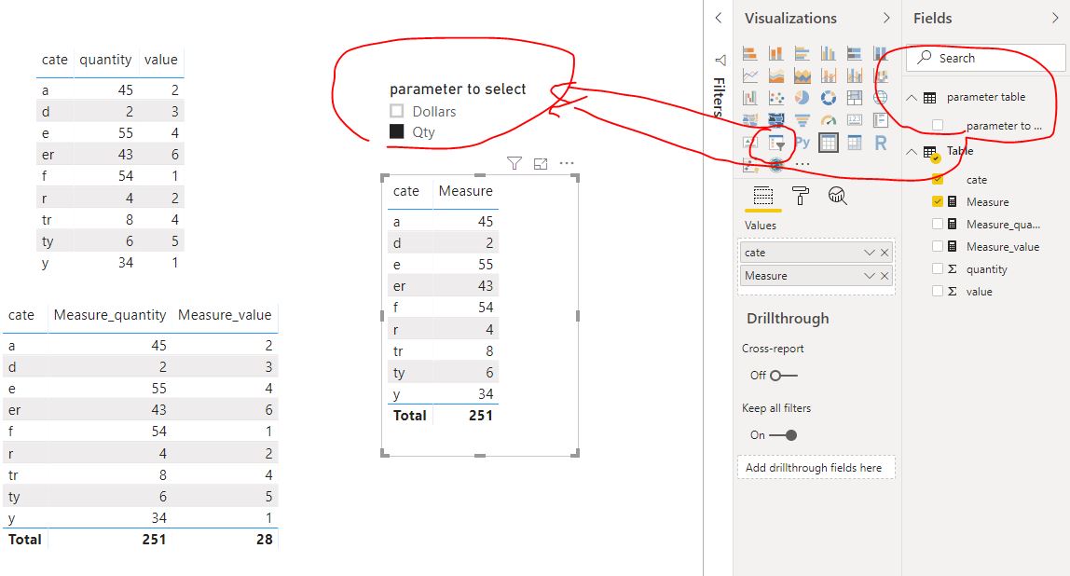
Task: Check the value field checkbox
Action: [938, 291]
